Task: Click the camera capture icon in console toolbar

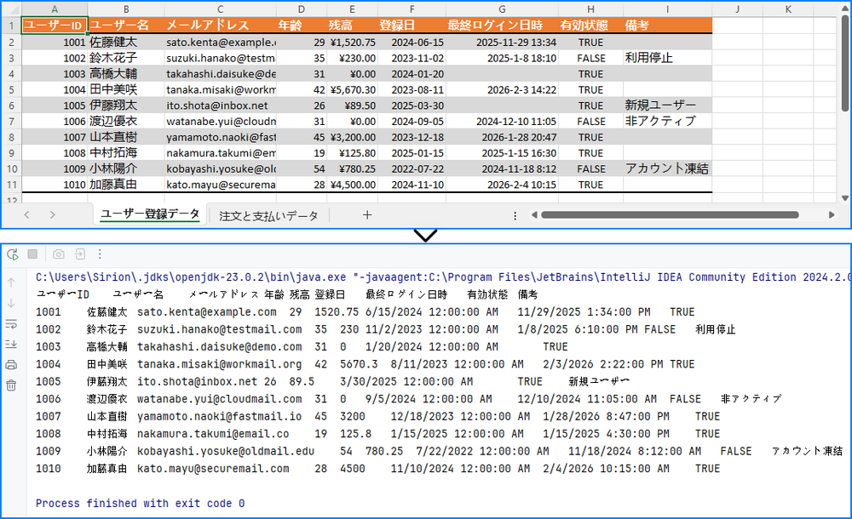Action: pos(56,253)
